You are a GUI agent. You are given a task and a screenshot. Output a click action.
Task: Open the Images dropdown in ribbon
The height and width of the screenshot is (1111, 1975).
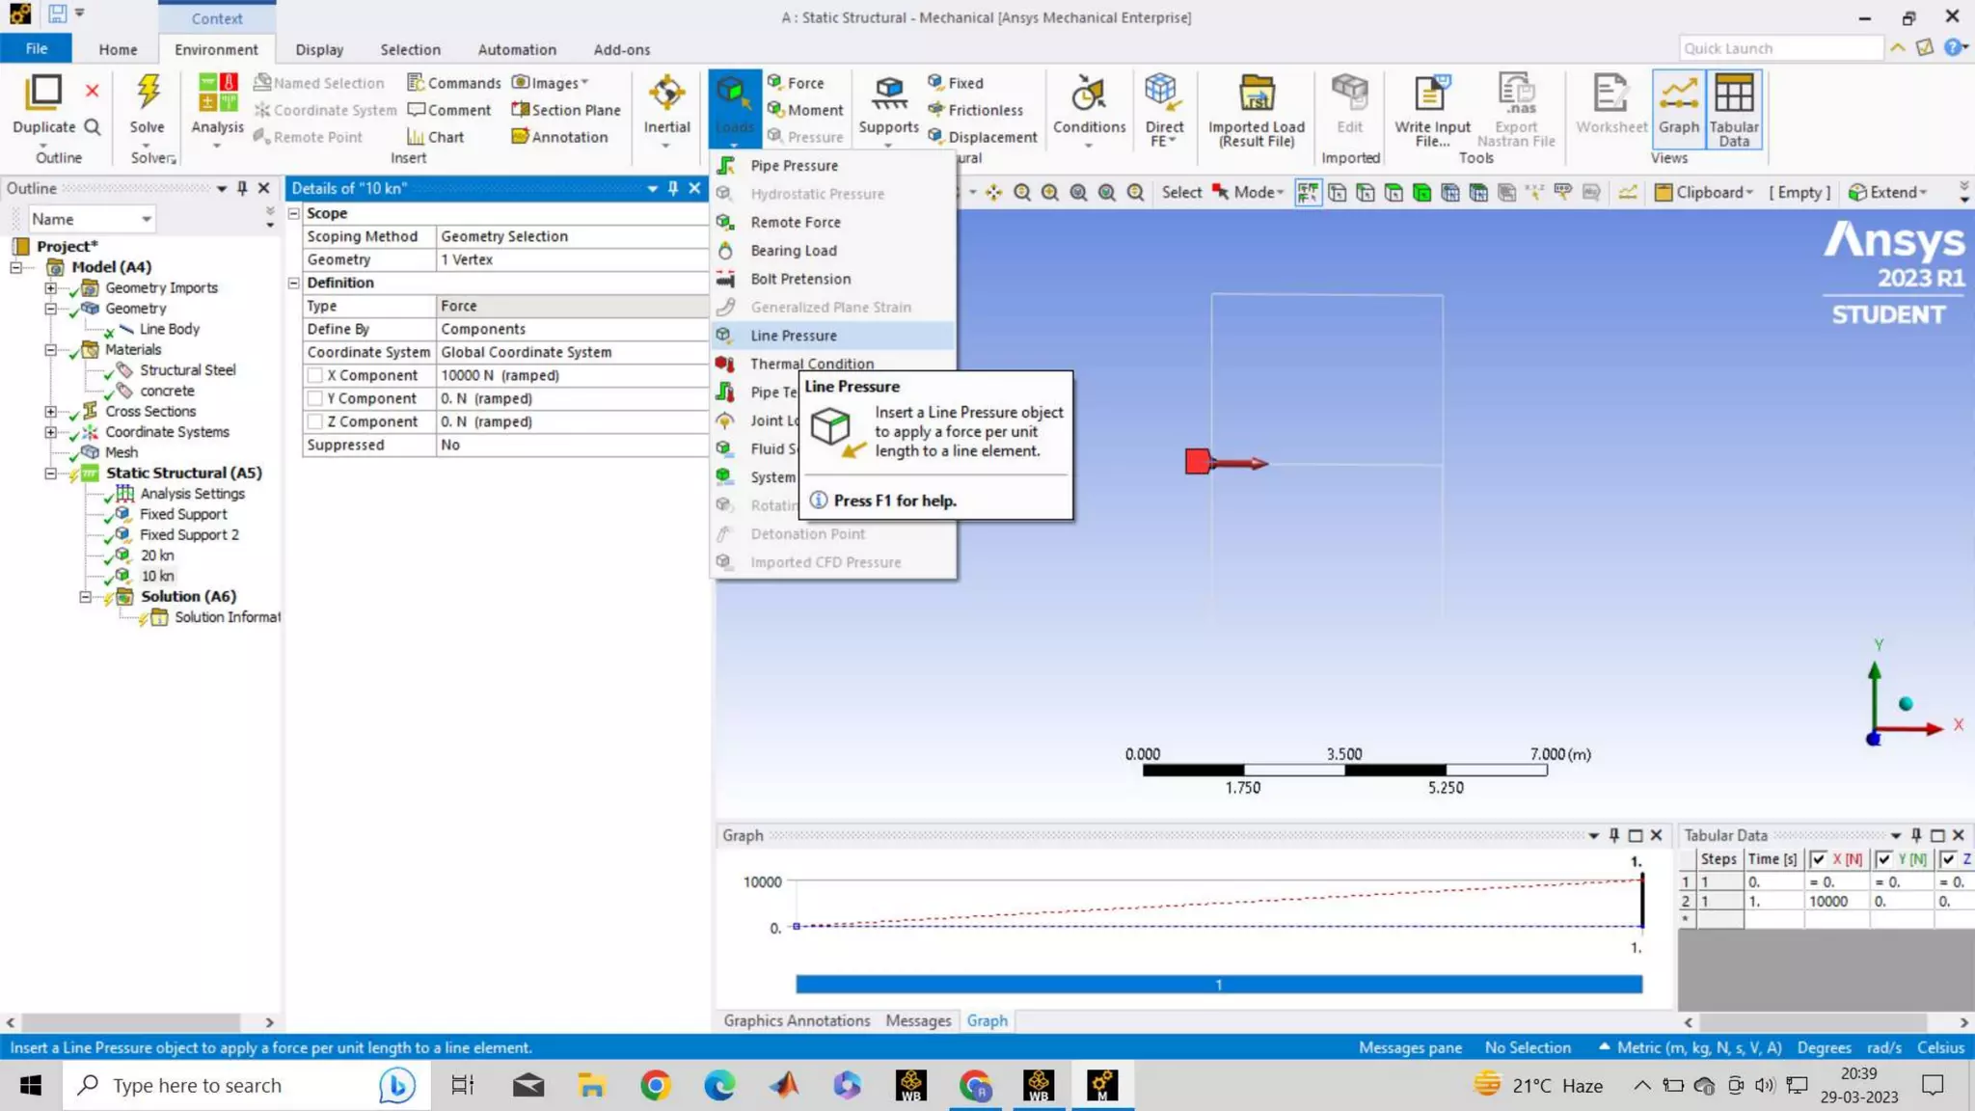pyautogui.click(x=550, y=83)
